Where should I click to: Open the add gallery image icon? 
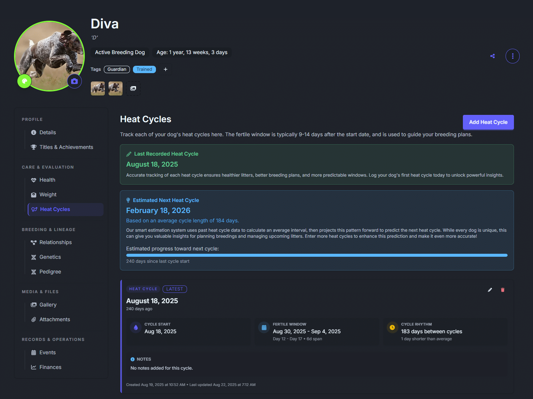[x=133, y=88]
